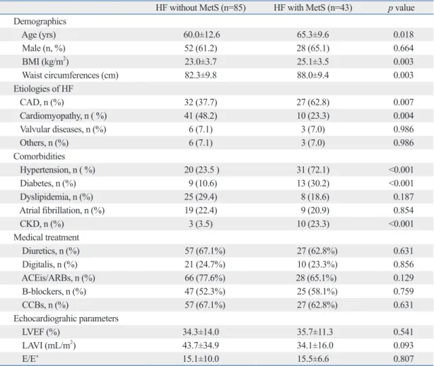The image size is (434, 366).
Task: Click the value '82.3±9.8'
Action: coord(201,75)
